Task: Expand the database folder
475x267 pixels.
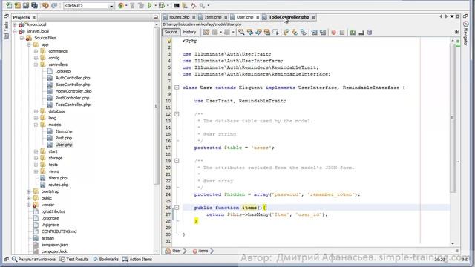Action: (36, 111)
